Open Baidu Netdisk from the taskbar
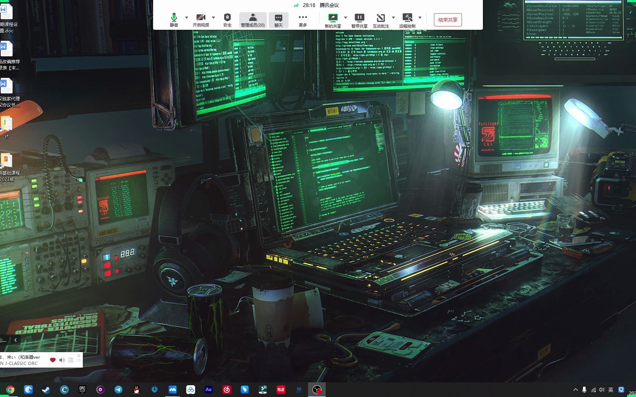This screenshot has height=397, width=636. click(191, 390)
